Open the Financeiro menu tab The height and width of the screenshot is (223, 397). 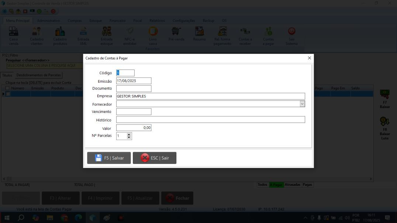click(x=117, y=21)
